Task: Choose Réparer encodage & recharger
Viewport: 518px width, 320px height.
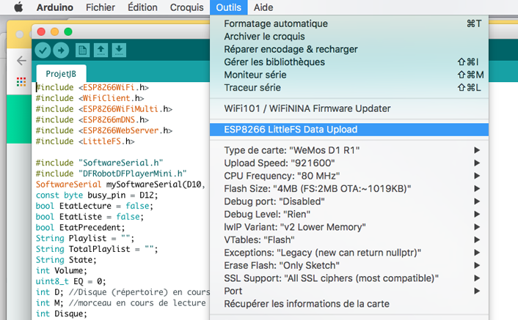Action: (349, 50)
